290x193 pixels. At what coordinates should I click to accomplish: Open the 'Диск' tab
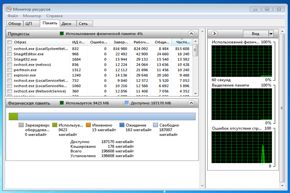click(66, 24)
